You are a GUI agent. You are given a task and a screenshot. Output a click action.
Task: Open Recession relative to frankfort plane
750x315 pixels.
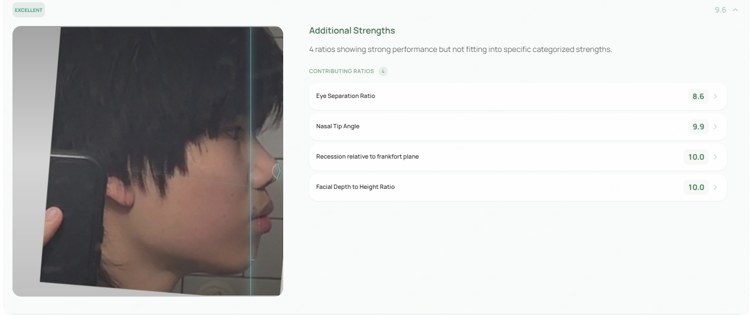[x=367, y=157]
